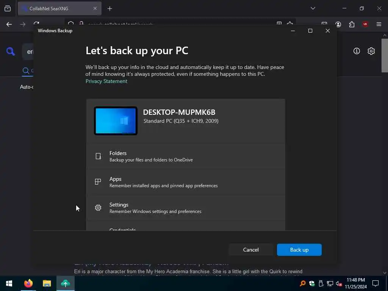Minimize the Windows Backup window

pos(293,31)
